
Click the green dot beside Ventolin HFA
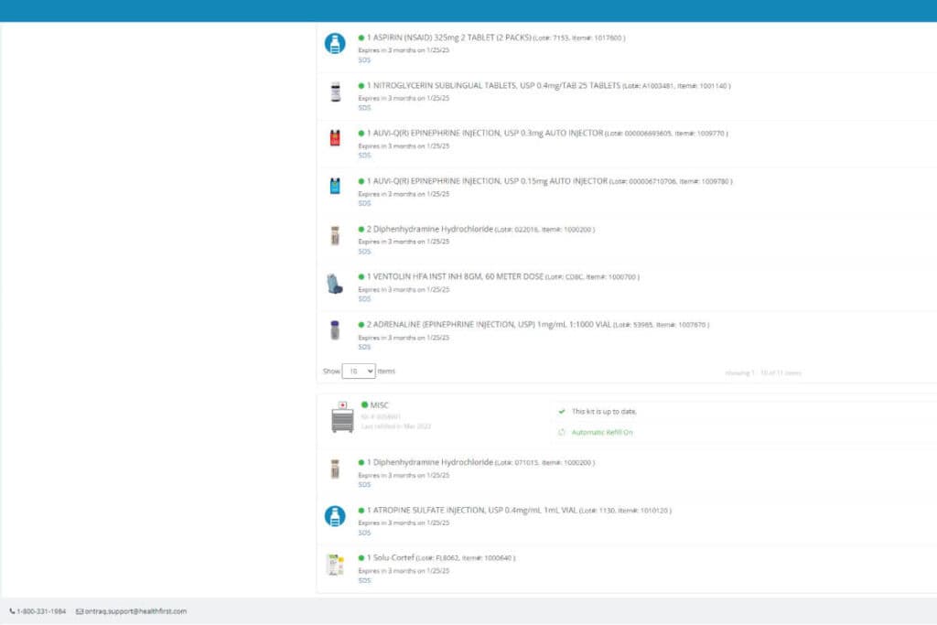coord(361,277)
